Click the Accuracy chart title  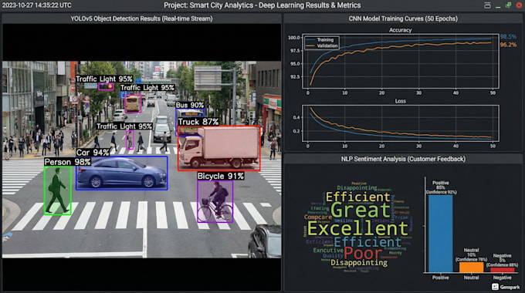pos(400,30)
